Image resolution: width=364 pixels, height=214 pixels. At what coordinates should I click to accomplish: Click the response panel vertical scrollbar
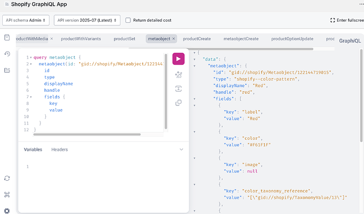[361, 95]
